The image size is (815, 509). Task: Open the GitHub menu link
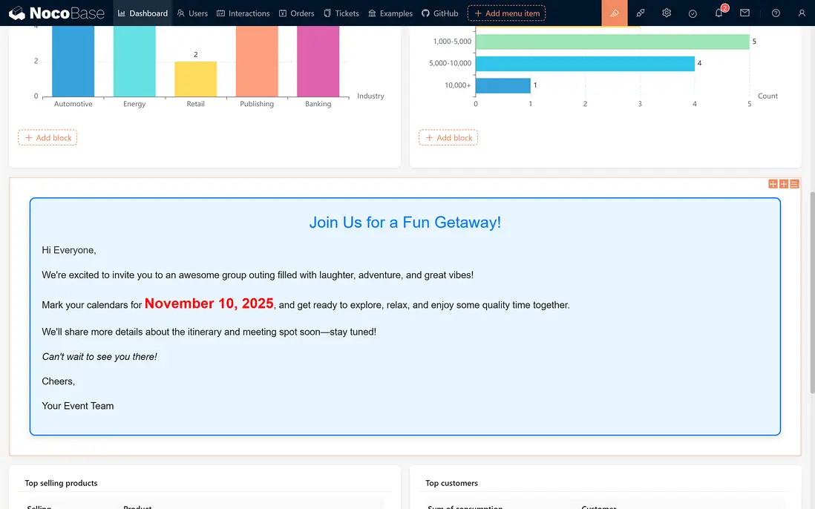[439, 13]
